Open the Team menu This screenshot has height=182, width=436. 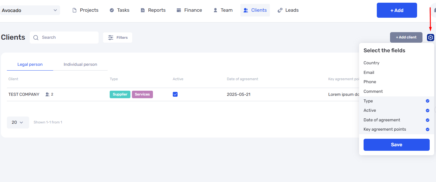223,10
